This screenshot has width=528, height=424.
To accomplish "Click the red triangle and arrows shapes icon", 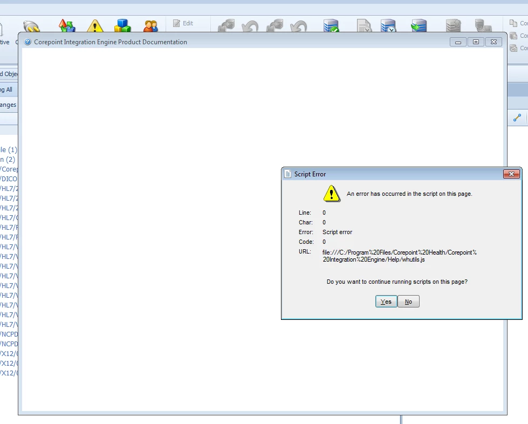I will (67, 26).
